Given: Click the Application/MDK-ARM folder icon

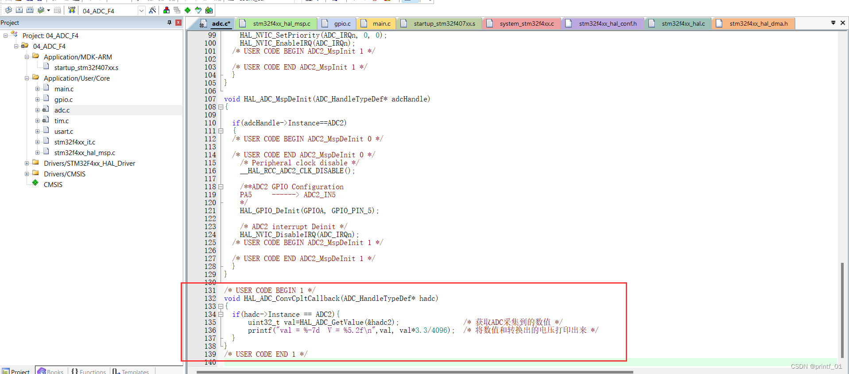Looking at the screenshot, I should [36, 56].
